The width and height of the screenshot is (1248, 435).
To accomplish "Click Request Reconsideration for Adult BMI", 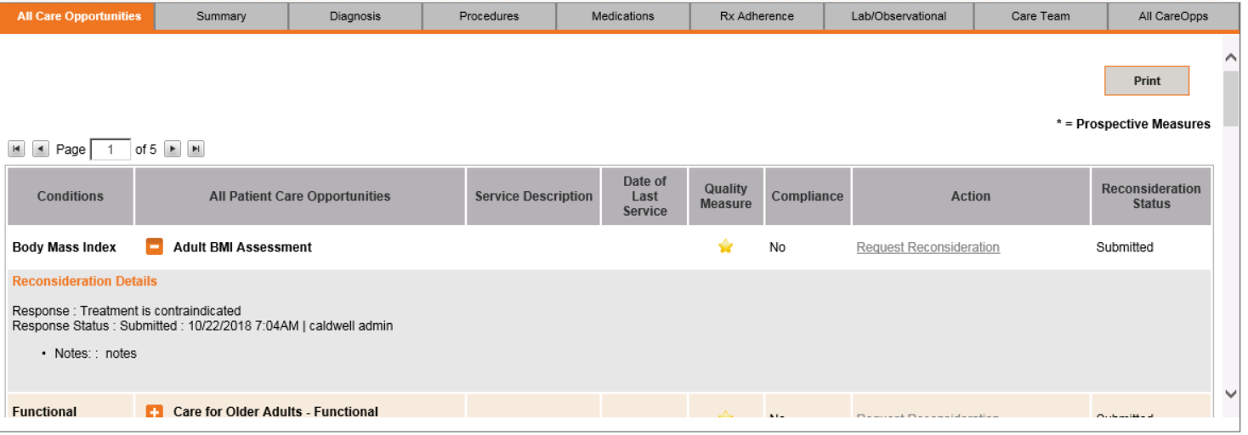I will pos(927,247).
